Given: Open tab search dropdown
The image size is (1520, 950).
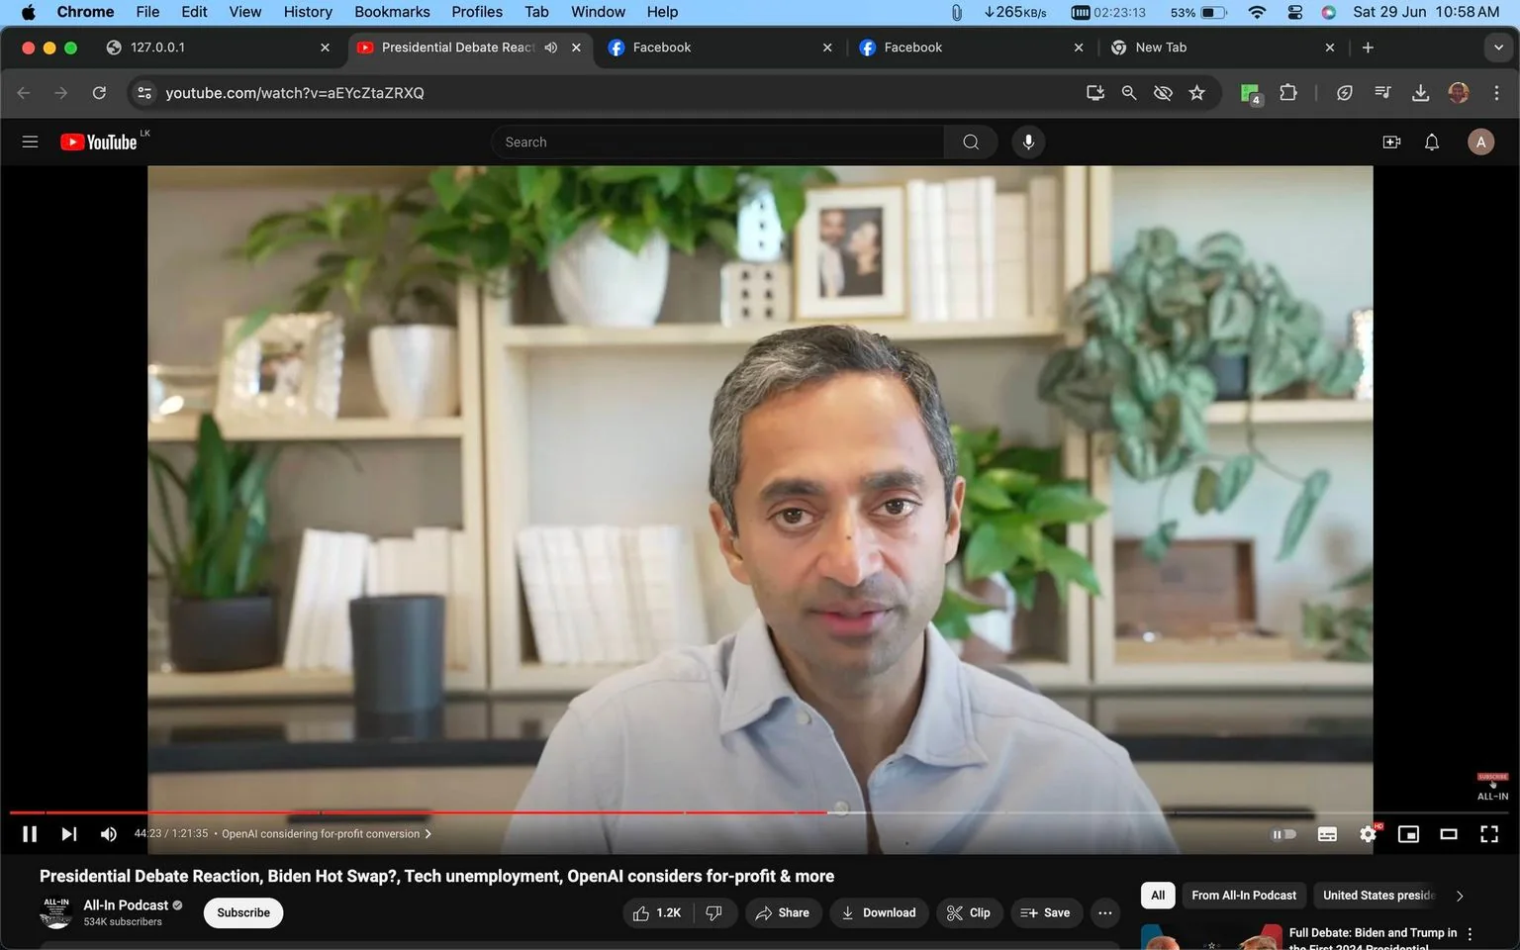Looking at the screenshot, I should tap(1498, 47).
